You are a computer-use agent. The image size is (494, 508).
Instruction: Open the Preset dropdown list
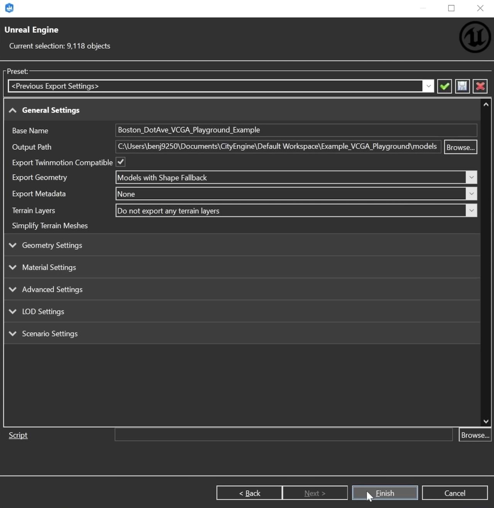pyautogui.click(x=428, y=86)
